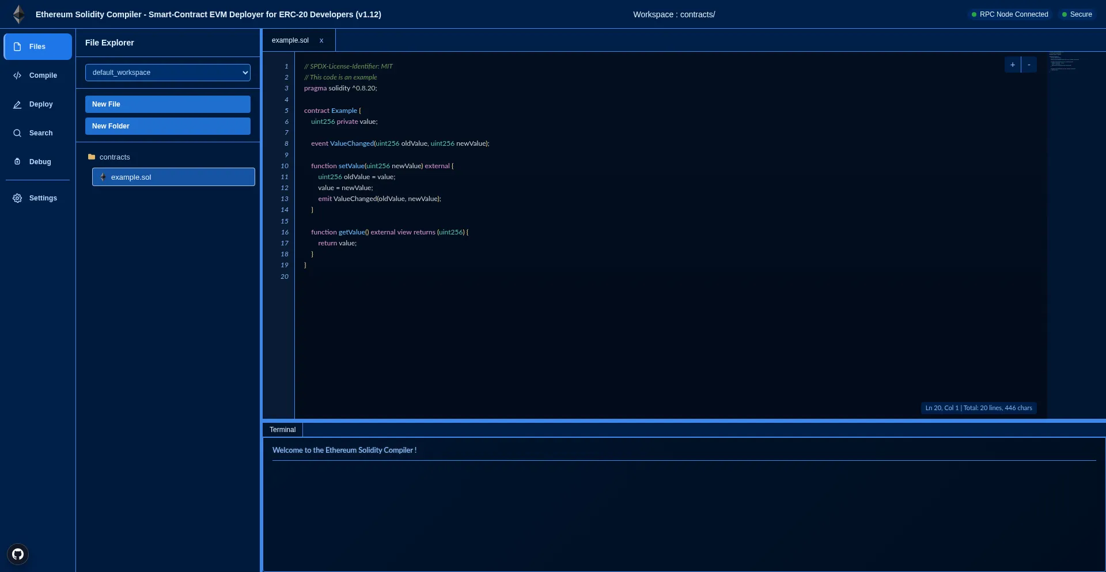Open the Deploy sidebar panel

(38, 104)
